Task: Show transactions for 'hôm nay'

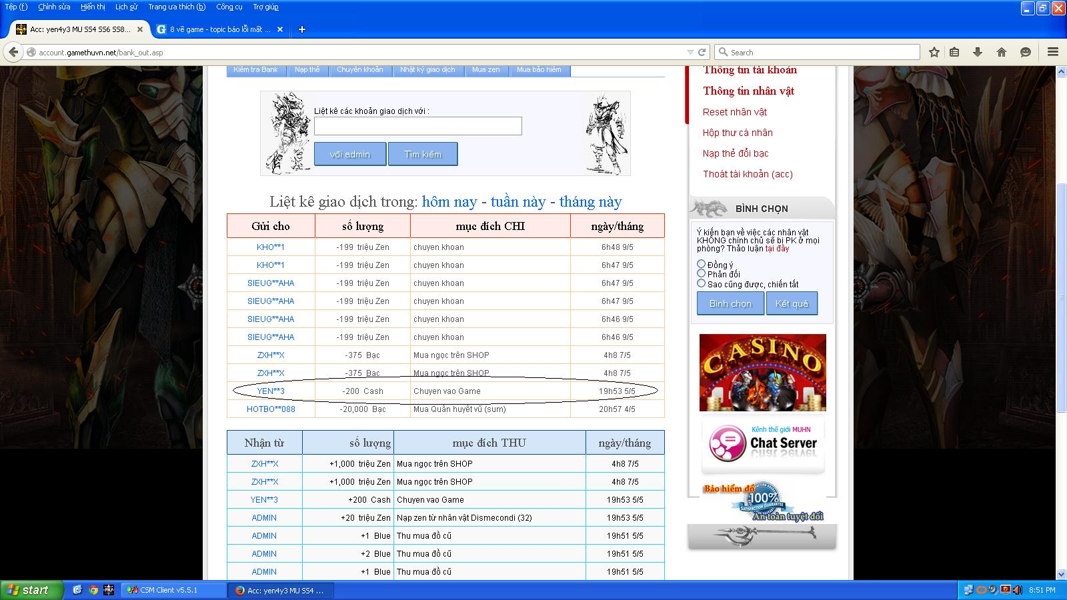Action: 449,201
